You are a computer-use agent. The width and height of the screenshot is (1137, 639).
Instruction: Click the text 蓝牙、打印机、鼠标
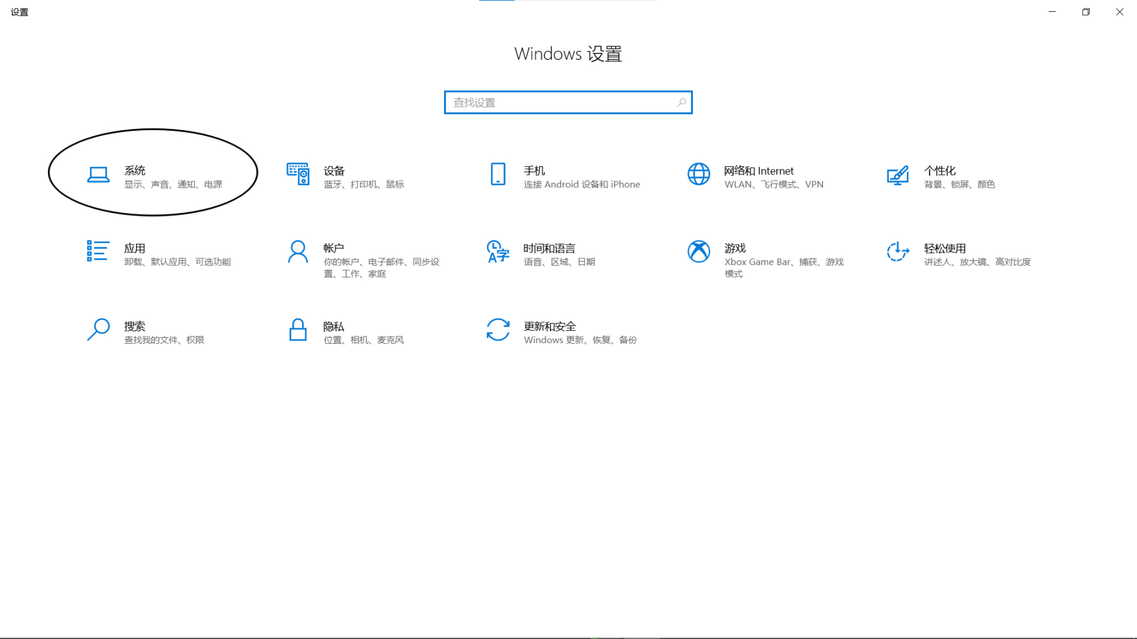[364, 185]
